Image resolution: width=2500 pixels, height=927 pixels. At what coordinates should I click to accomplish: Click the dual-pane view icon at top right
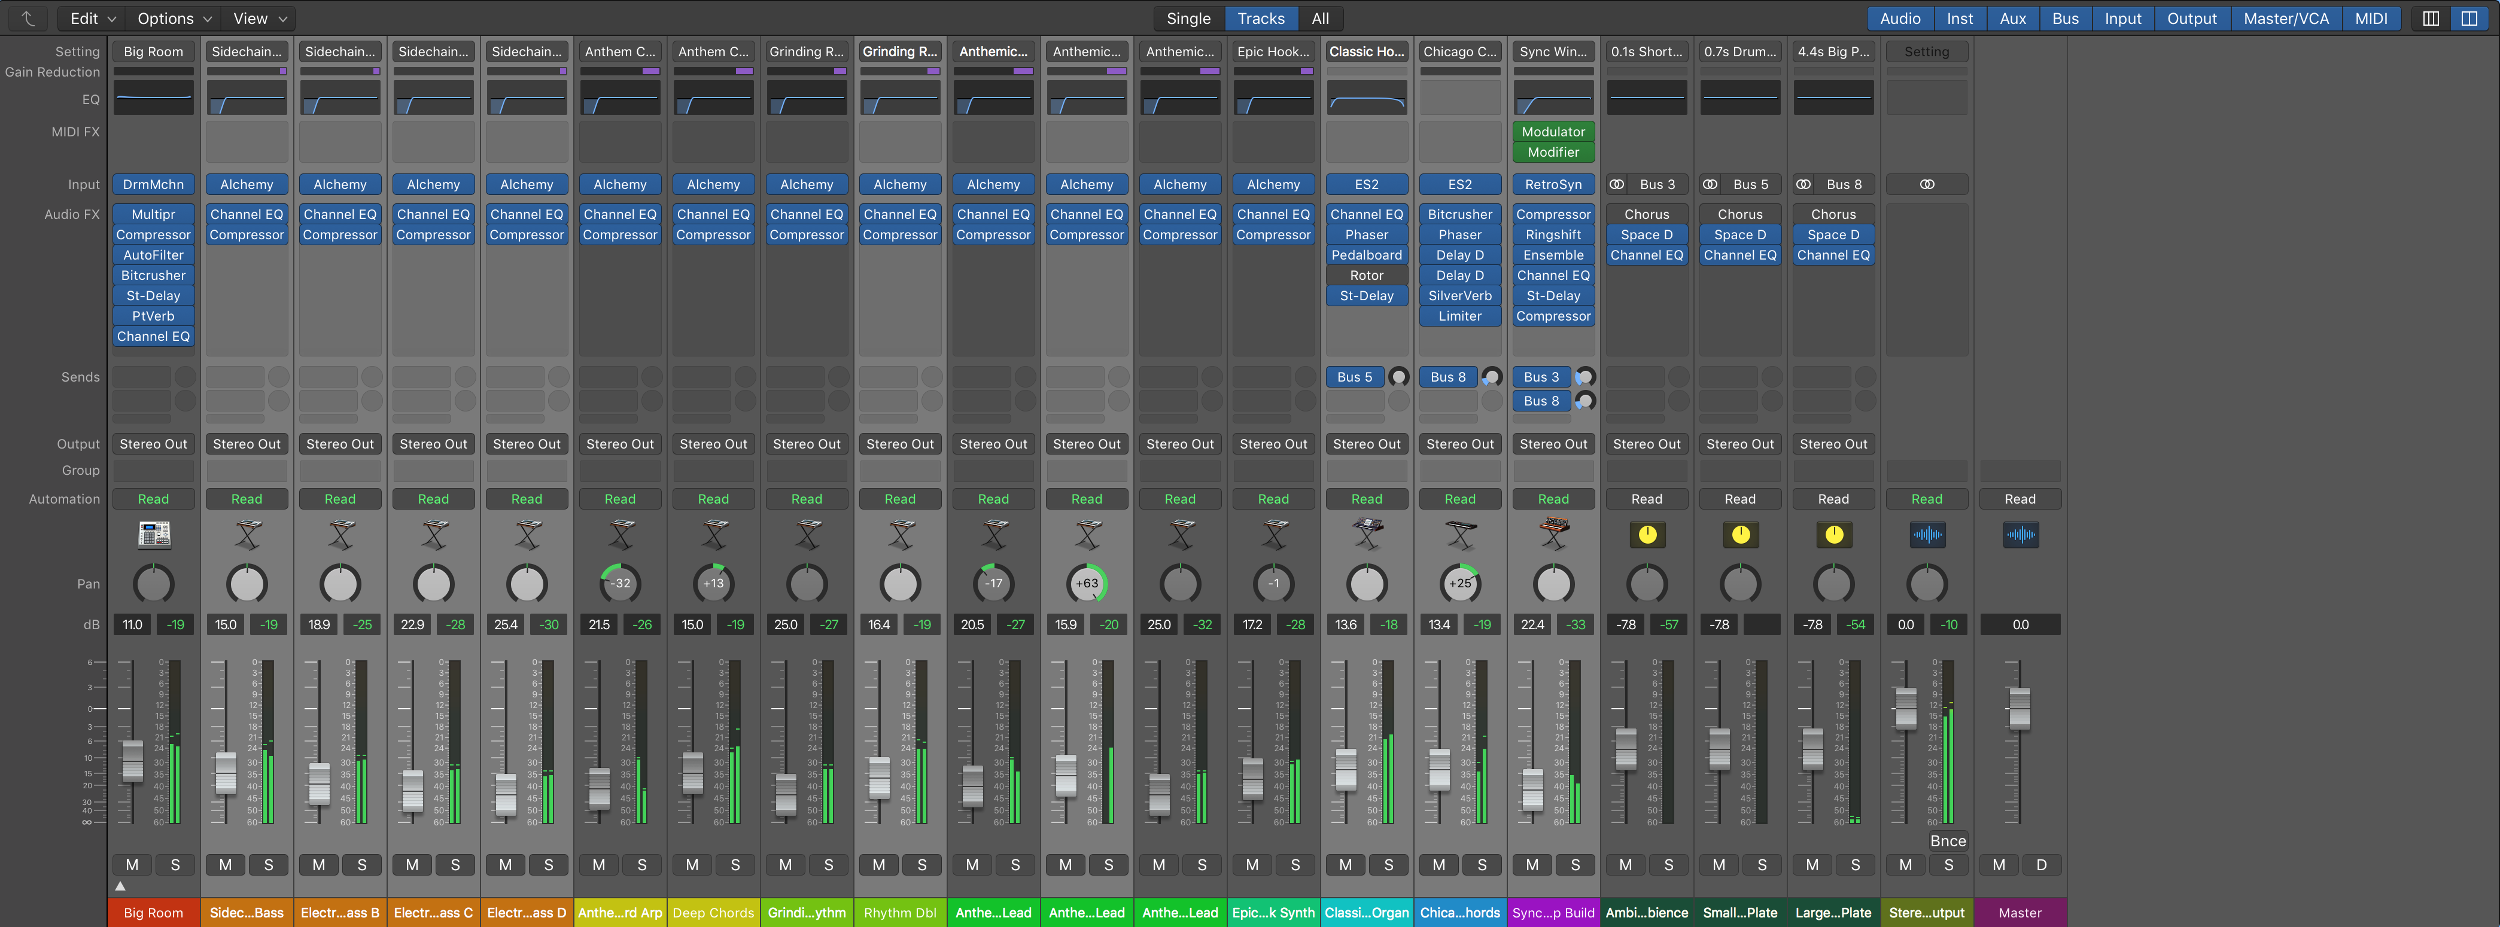(2471, 19)
